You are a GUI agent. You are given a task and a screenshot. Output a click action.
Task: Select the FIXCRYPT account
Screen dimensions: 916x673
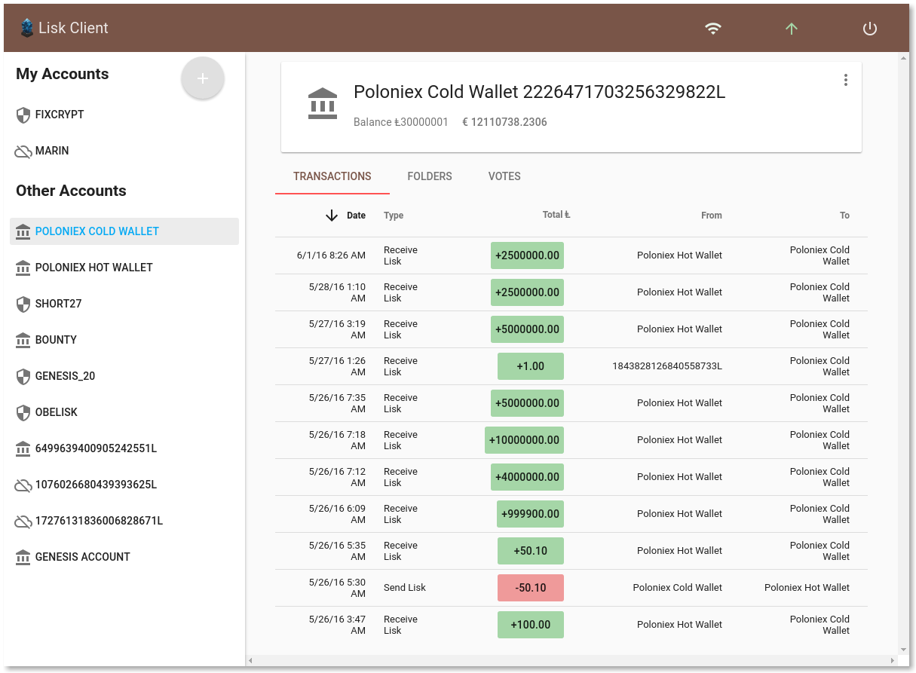tap(124, 115)
